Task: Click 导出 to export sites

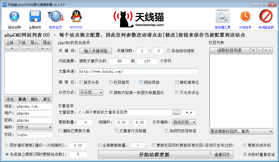Action: pos(47,42)
